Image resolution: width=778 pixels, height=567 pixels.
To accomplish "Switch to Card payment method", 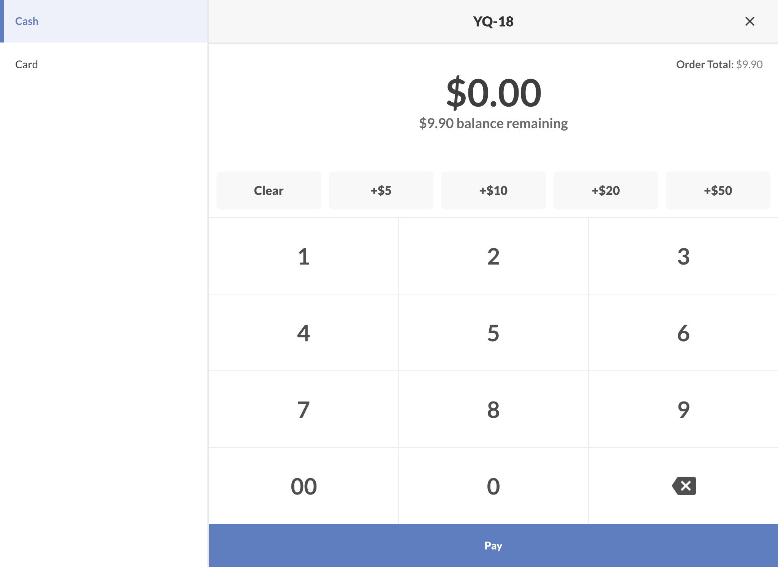I will (x=104, y=65).
